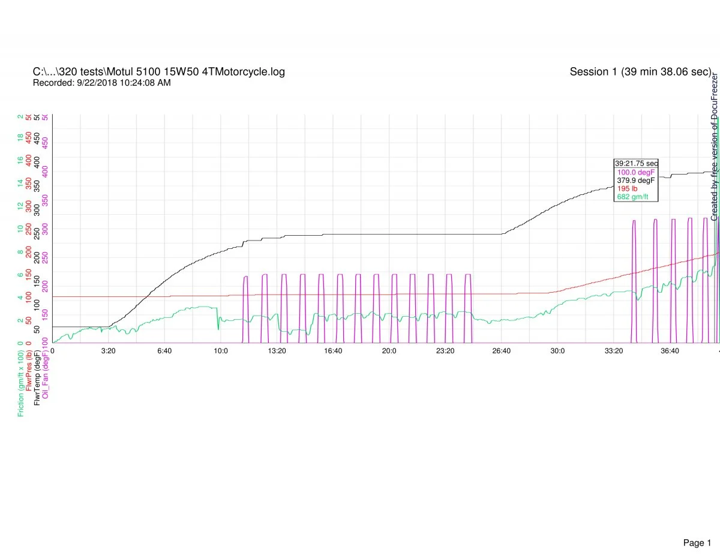This screenshot has width=720, height=556.
Task: Select the 20:0 time axis tick
Action: 389,351
